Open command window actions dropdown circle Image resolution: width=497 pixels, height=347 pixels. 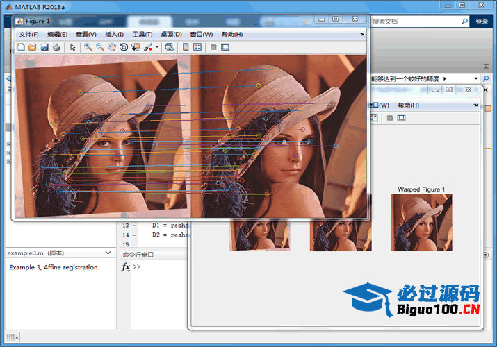486,255
